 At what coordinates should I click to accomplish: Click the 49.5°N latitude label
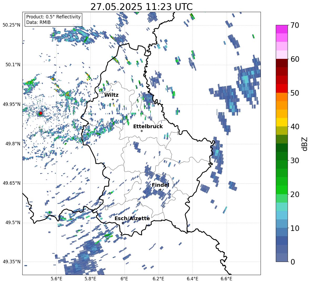pyautogui.click(x=13, y=223)
